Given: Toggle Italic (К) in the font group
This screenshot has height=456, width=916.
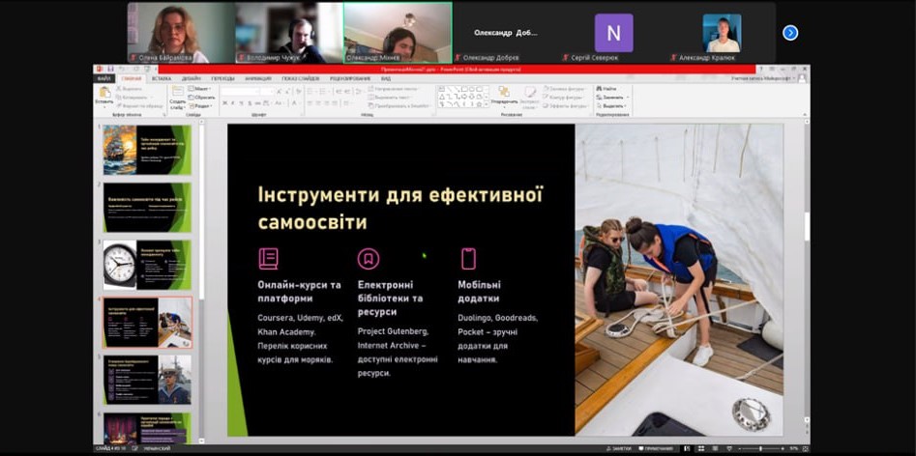Looking at the screenshot, I should tap(233, 103).
